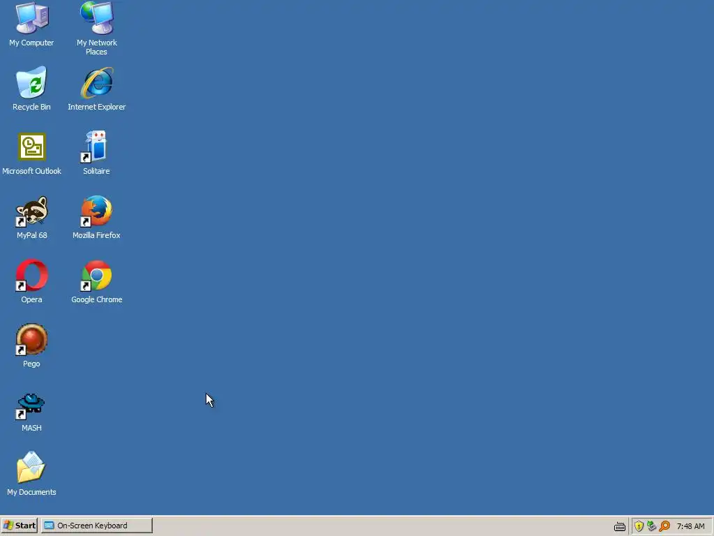The width and height of the screenshot is (714, 536).
Task: Click the orange magnifier tray icon
Action: click(x=664, y=526)
